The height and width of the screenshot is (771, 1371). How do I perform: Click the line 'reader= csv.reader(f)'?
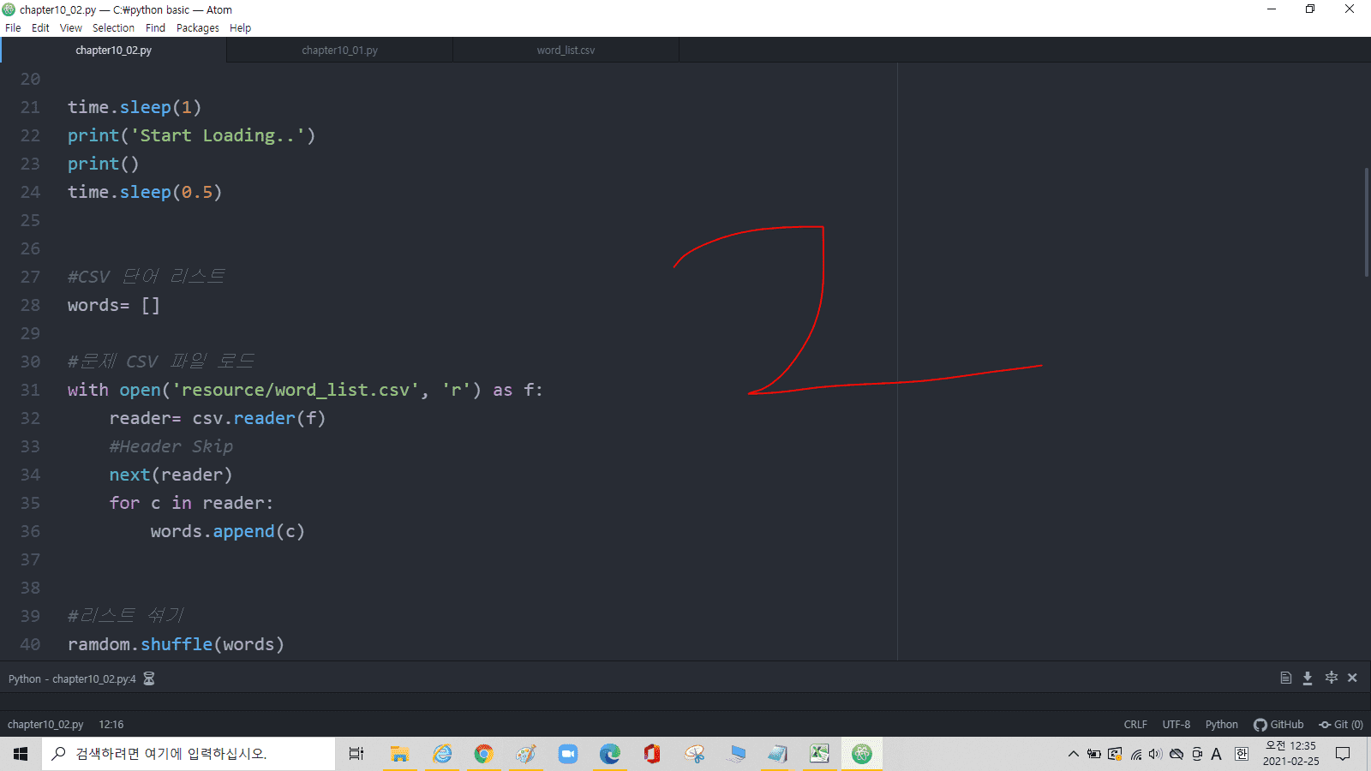(x=218, y=418)
